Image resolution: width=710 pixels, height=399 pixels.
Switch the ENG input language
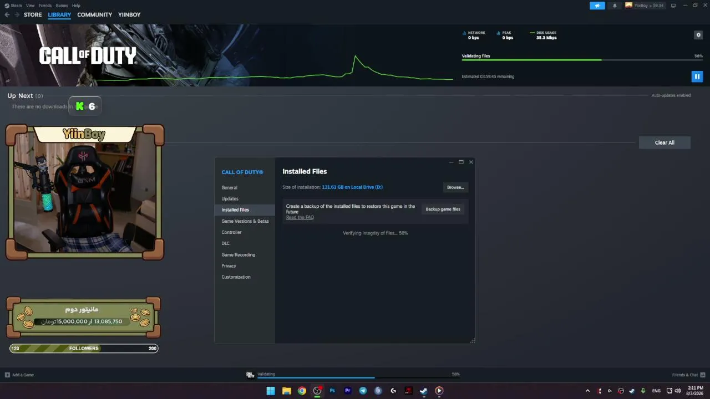(656, 391)
